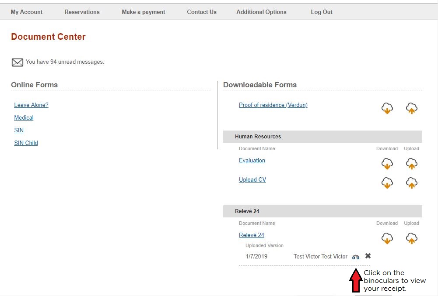Upload a file for Upload CV
438x296 pixels.
click(411, 183)
